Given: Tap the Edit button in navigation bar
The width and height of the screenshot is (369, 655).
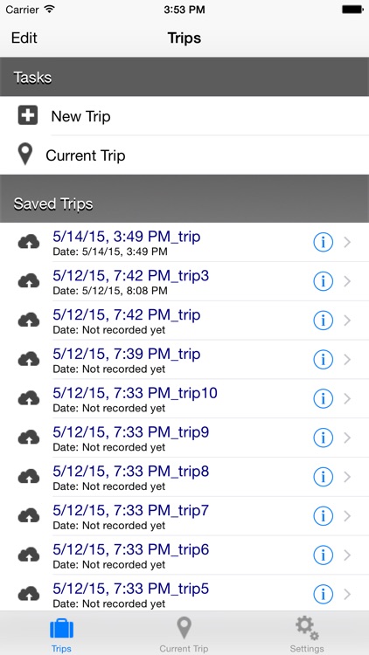Looking at the screenshot, I should tap(24, 38).
